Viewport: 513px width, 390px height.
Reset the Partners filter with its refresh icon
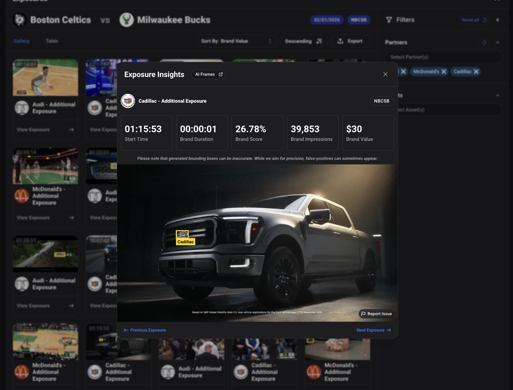[484, 42]
